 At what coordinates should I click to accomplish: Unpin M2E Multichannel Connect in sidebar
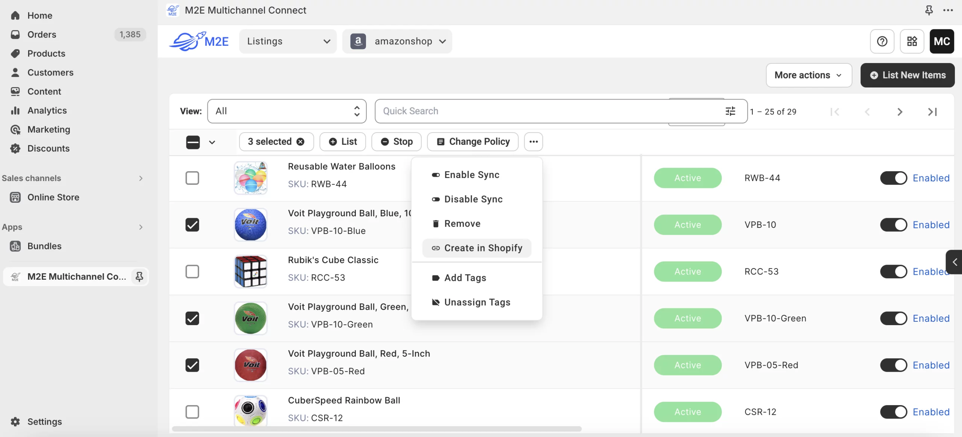[139, 277]
